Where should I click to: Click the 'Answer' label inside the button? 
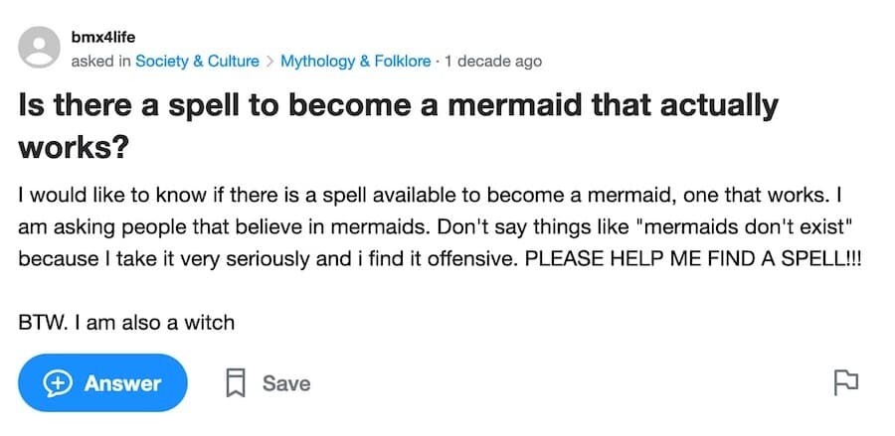pyautogui.click(x=122, y=383)
